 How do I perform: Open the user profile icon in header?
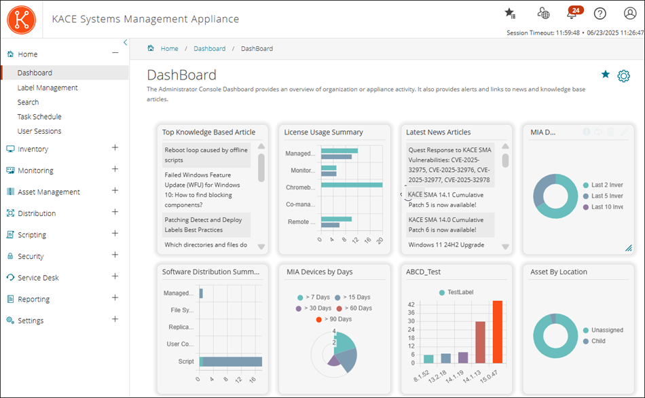click(x=629, y=12)
